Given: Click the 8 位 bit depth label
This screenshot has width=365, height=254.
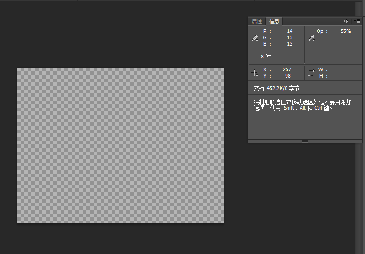Looking at the screenshot, I should (266, 57).
